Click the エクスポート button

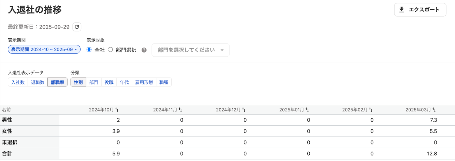(420, 10)
